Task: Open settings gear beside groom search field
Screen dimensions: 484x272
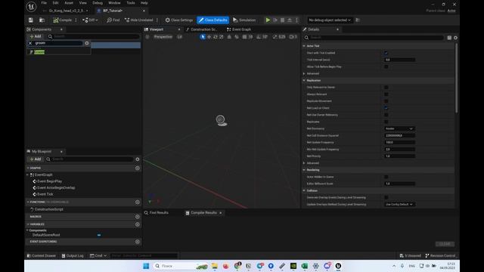Action: click(87, 43)
